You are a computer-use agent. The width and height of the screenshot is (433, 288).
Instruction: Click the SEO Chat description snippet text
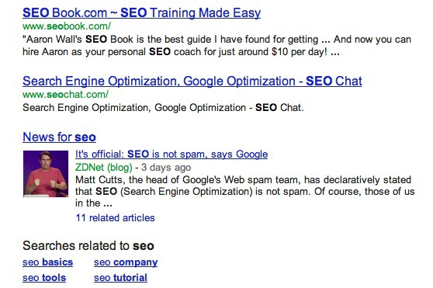pyautogui.click(x=163, y=107)
